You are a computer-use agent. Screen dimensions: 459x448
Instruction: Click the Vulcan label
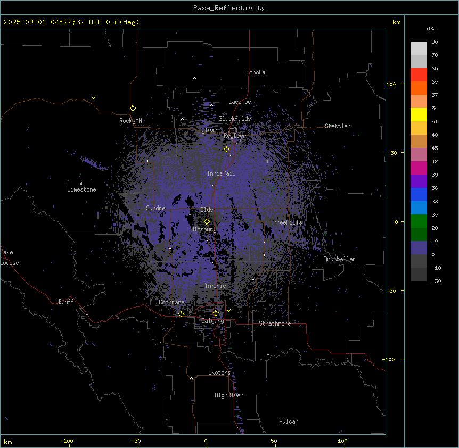[289, 421]
